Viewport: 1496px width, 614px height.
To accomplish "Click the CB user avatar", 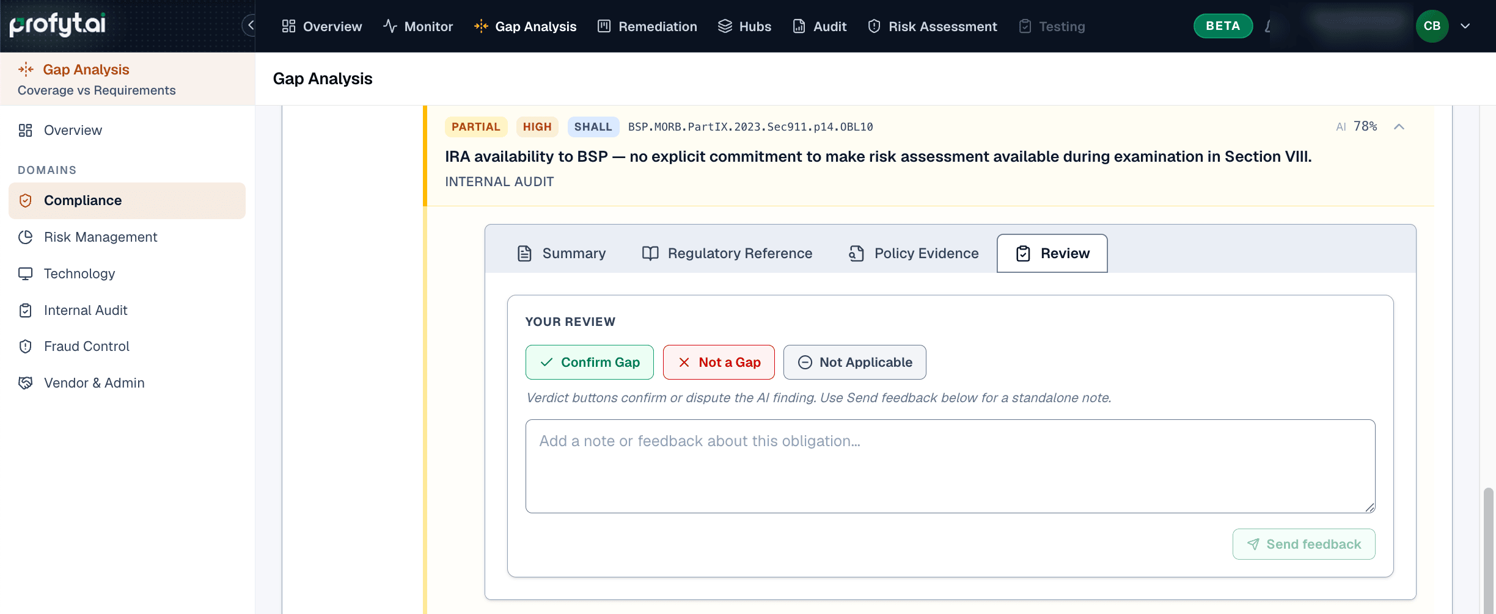I will pos(1432,26).
